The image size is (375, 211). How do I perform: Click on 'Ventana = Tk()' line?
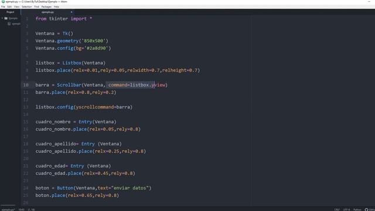click(54, 33)
